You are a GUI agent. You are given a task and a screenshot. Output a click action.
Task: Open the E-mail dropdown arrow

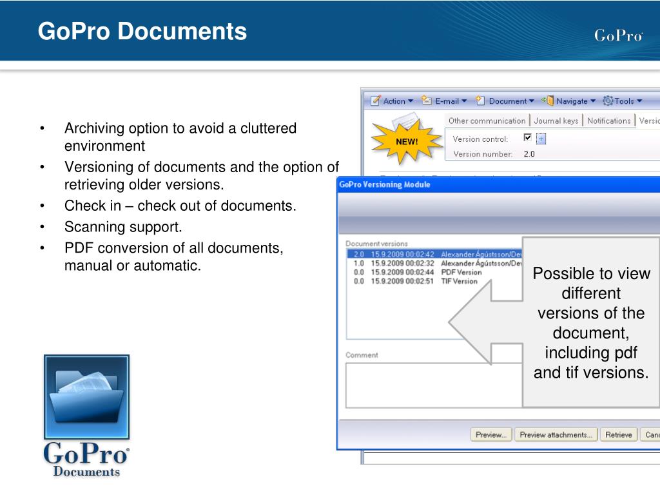tap(464, 101)
